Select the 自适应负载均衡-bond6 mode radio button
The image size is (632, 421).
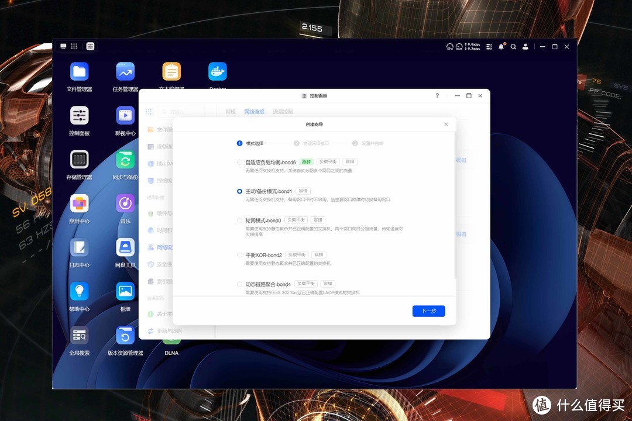(240, 162)
